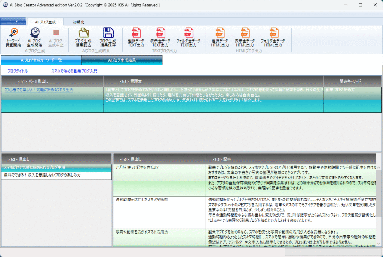383x257 pixels.
Task: Export 選択データ as TEXT output
Action: [135, 37]
